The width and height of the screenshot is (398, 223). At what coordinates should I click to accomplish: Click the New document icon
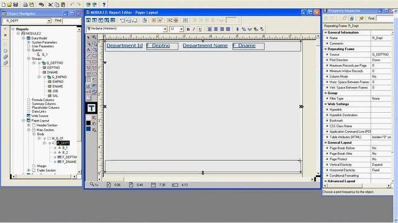(x=4, y=4)
